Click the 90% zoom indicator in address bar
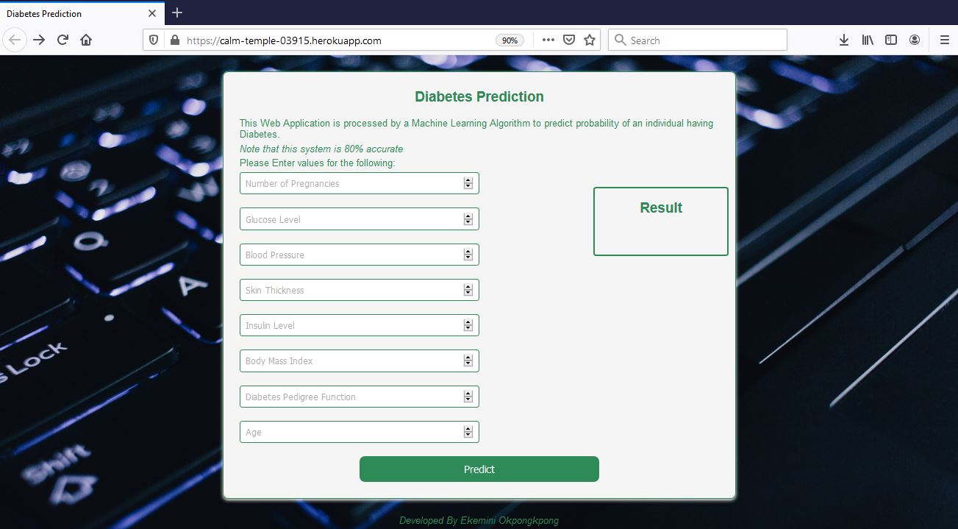 510,40
